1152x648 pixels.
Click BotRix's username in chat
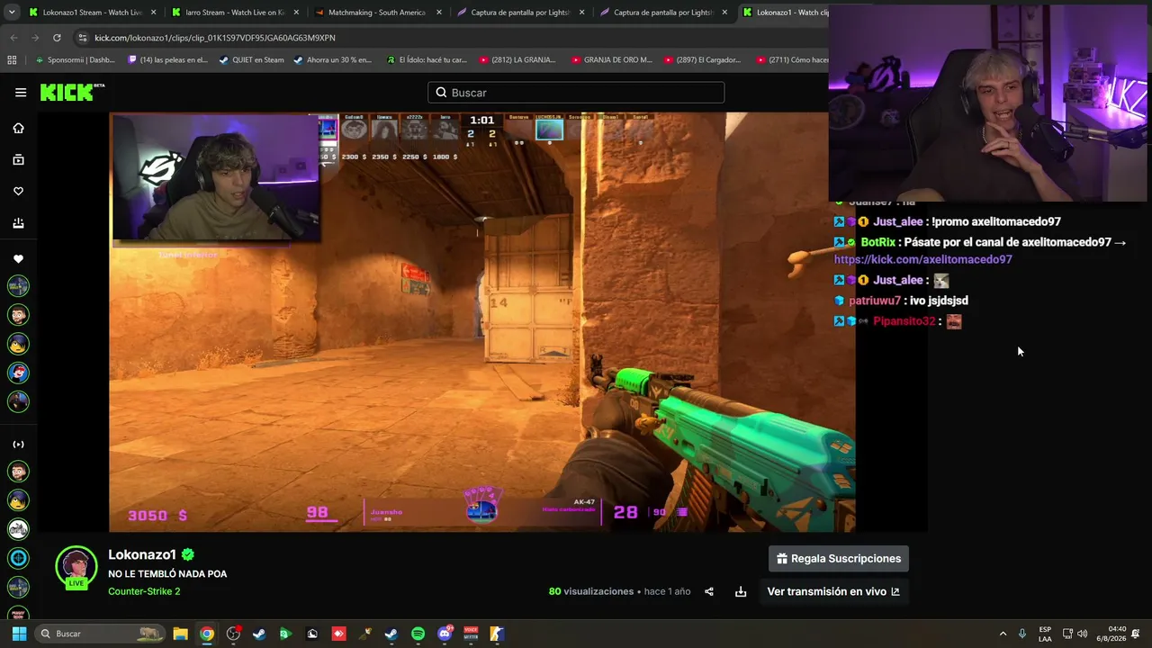pos(877,242)
